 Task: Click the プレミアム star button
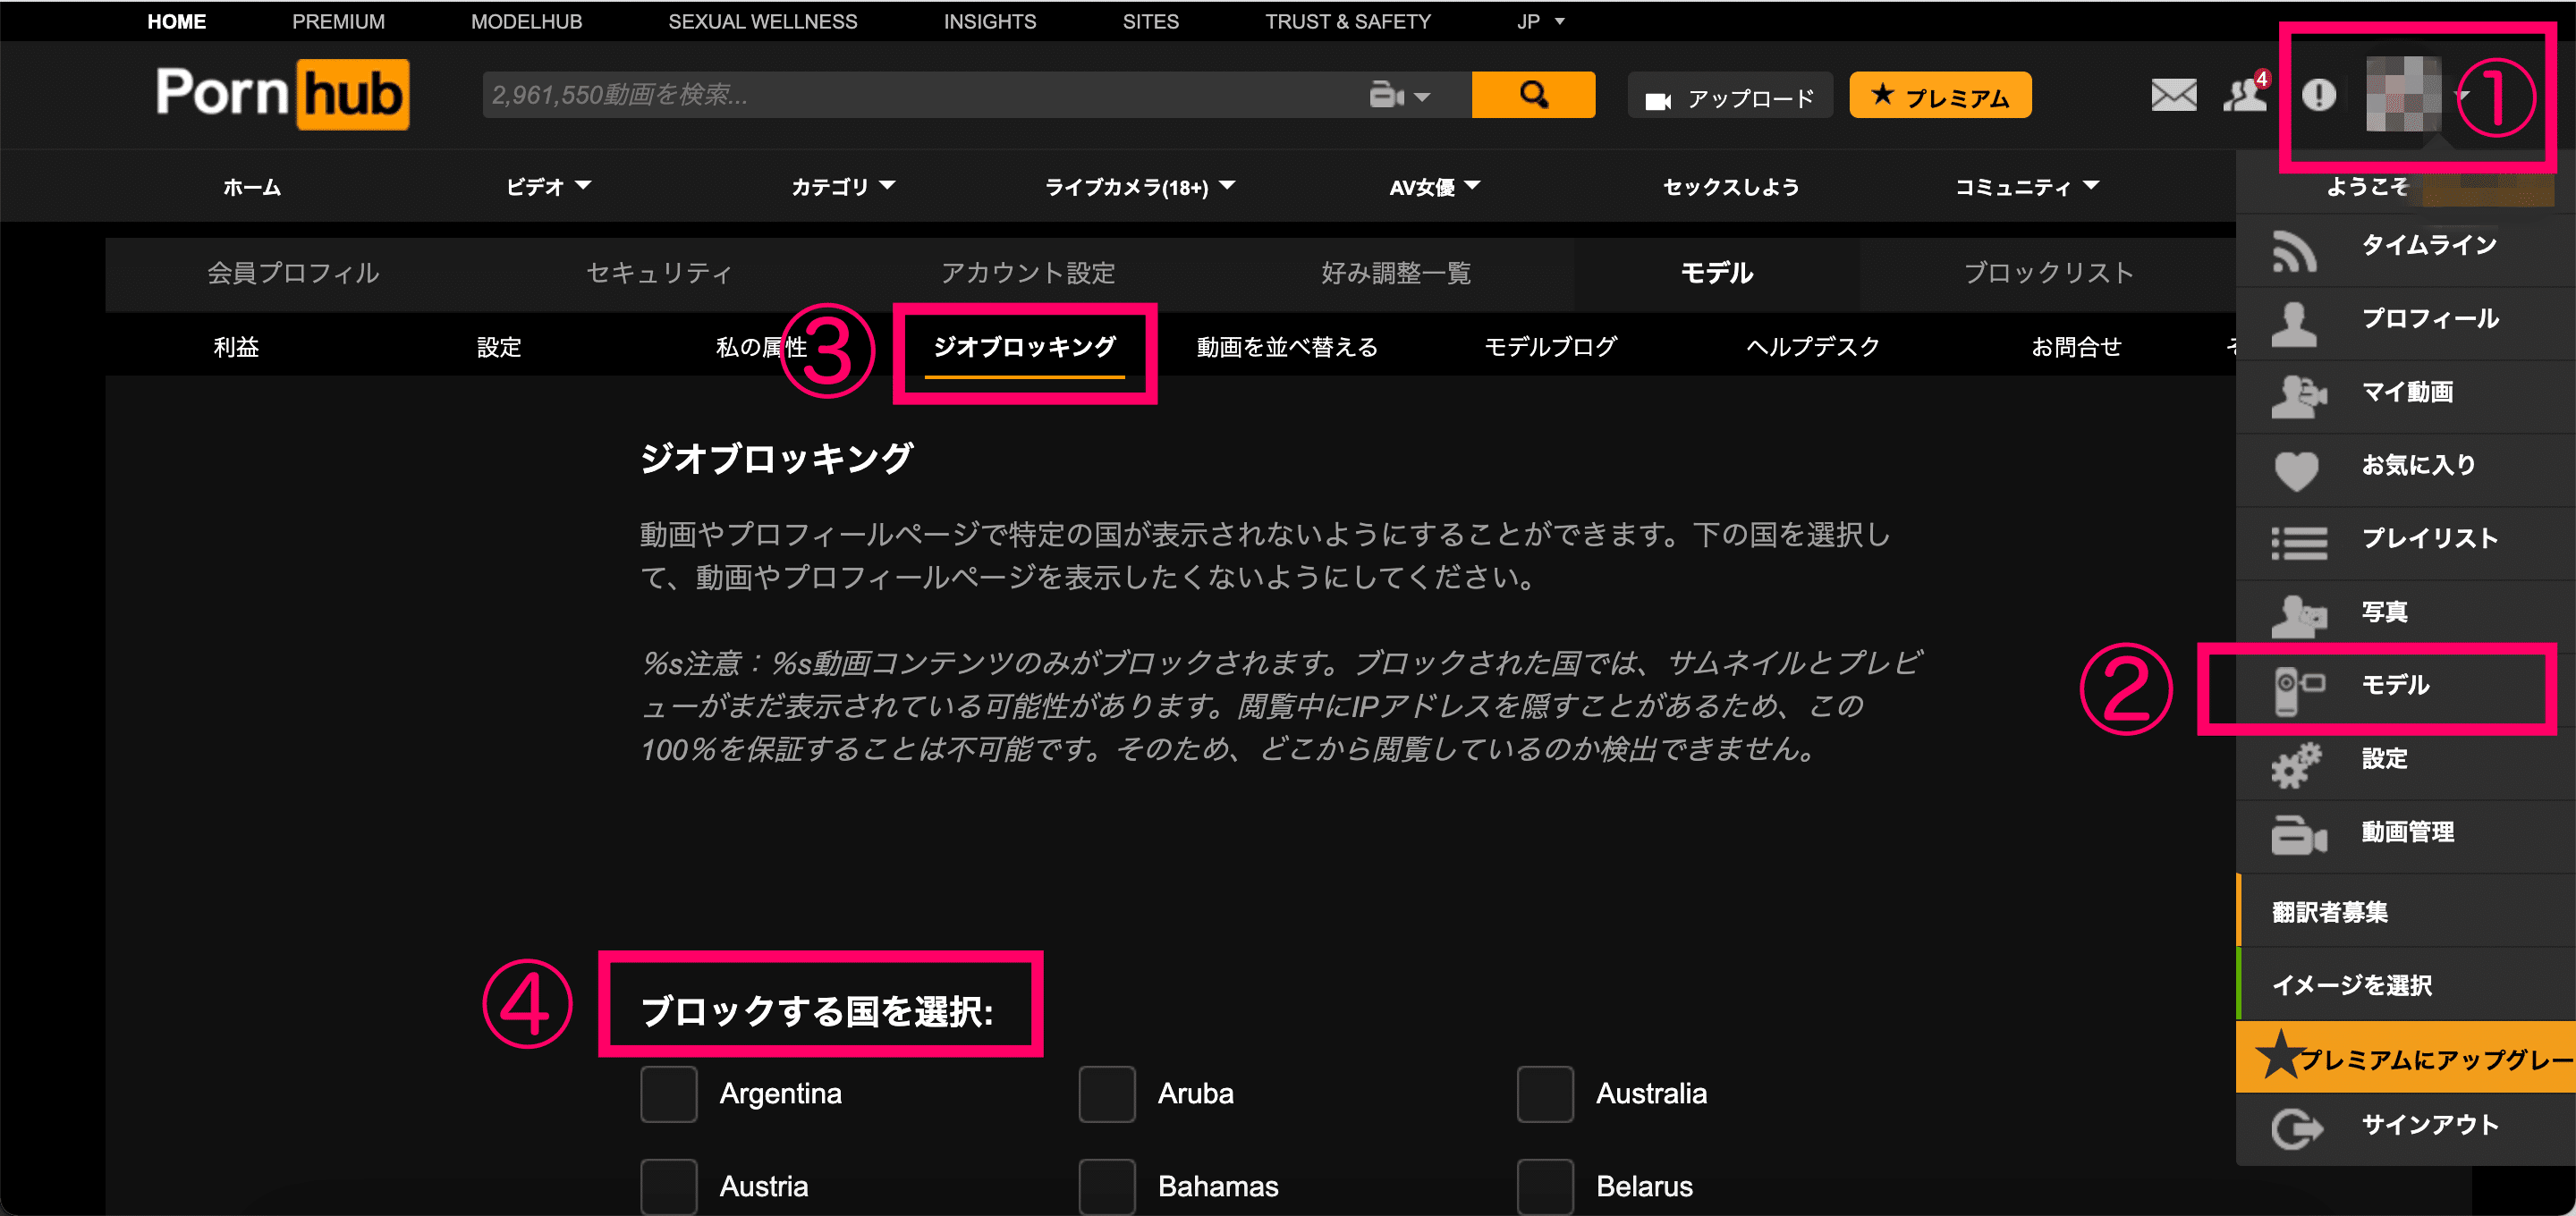(x=1940, y=95)
